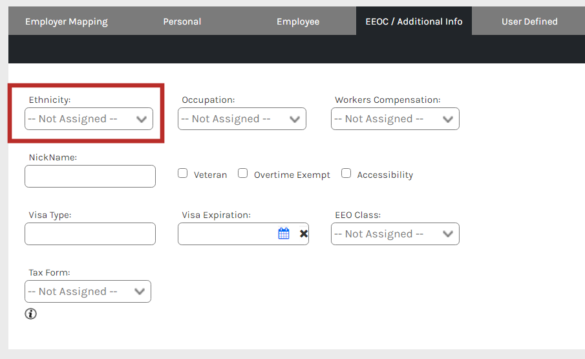Click the Visa Expiration label
The image size is (585, 359).
coord(216,215)
